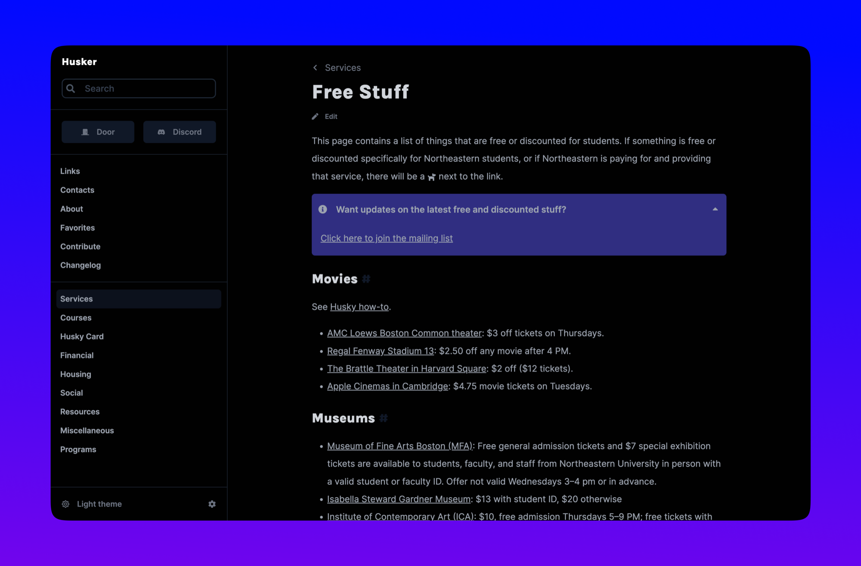Viewport: 861px width, 566px height.
Task: Open the Housing section
Action: pos(76,374)
